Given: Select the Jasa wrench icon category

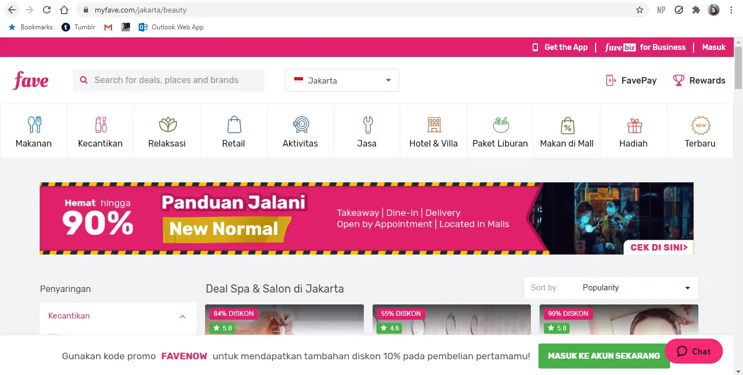Looking at the screenshot, I should tap(367, 125).
